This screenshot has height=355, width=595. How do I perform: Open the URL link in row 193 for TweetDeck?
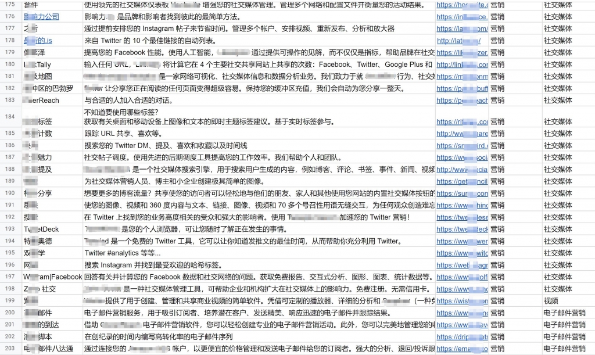462,230
